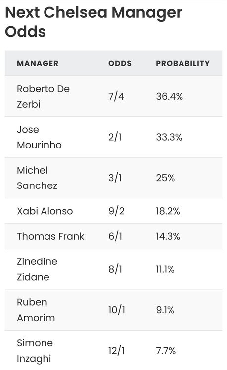Click the Xabi Alonso row name
This screenshot has height=370, width=227.
tap(45, 211)
